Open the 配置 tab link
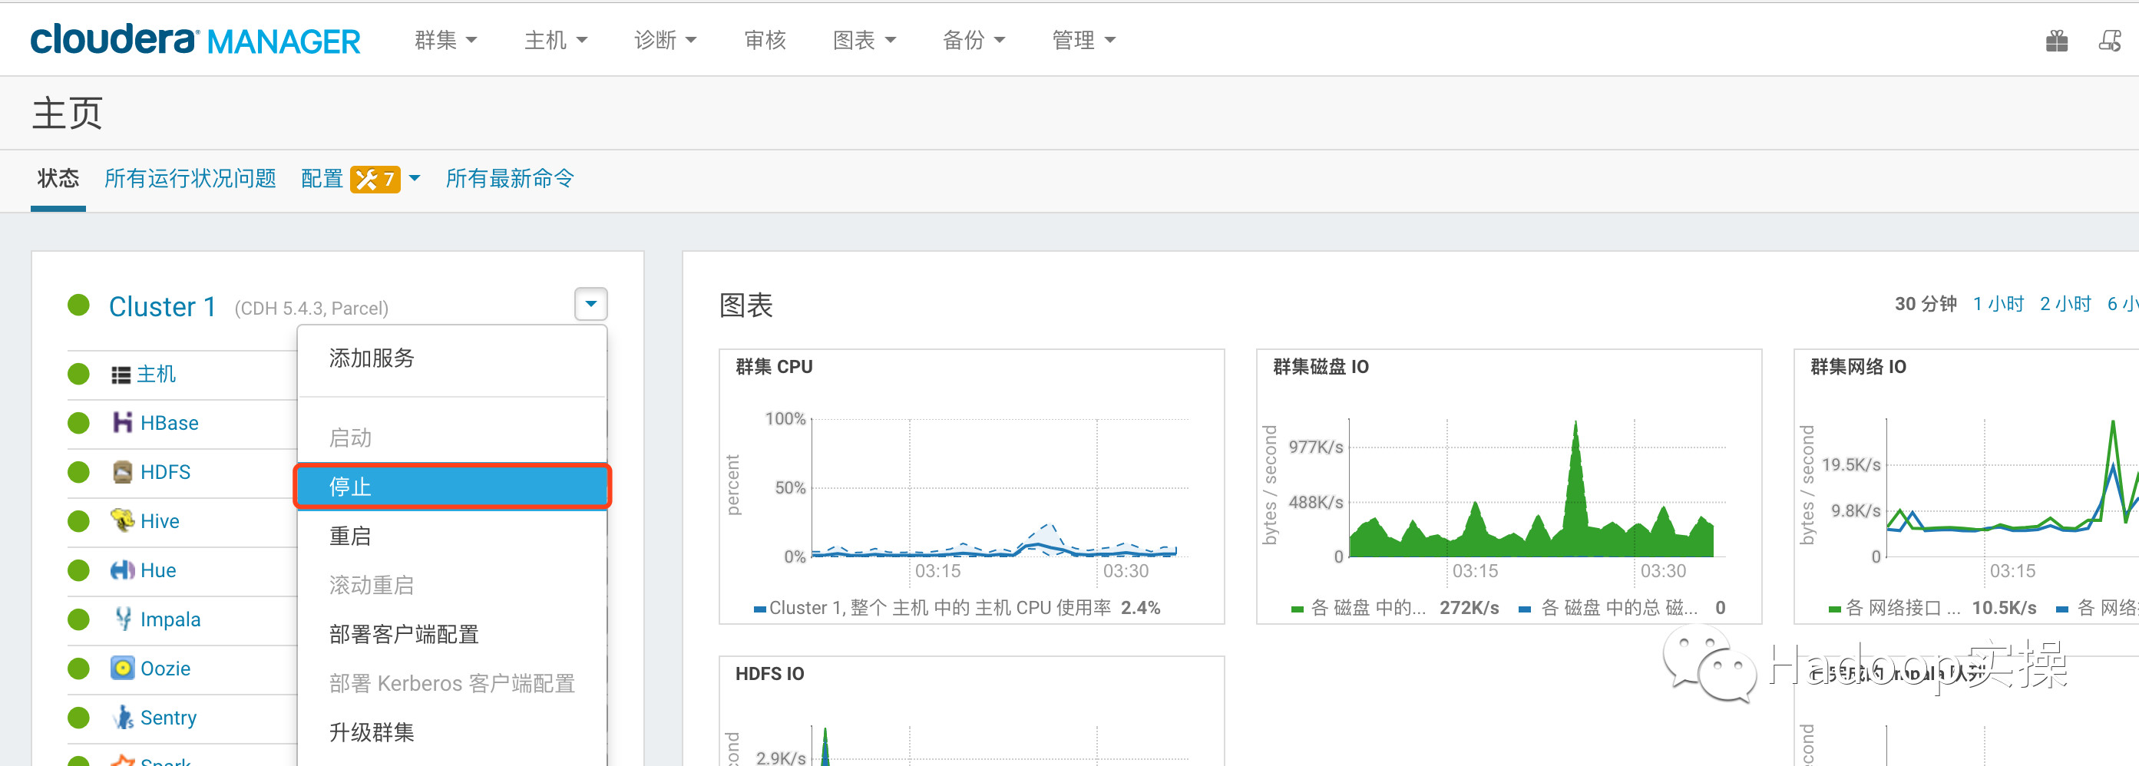The height and width of the screenshot is (766, 2139). pos(322,177)
